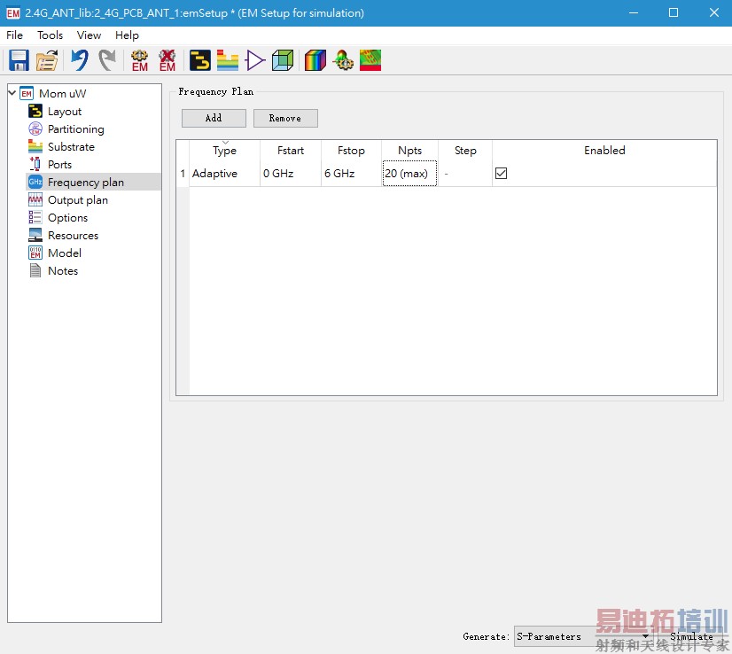Uncheck Enabled for the Adaptive row
The image size is (732, 654).
tap(501, 173)
